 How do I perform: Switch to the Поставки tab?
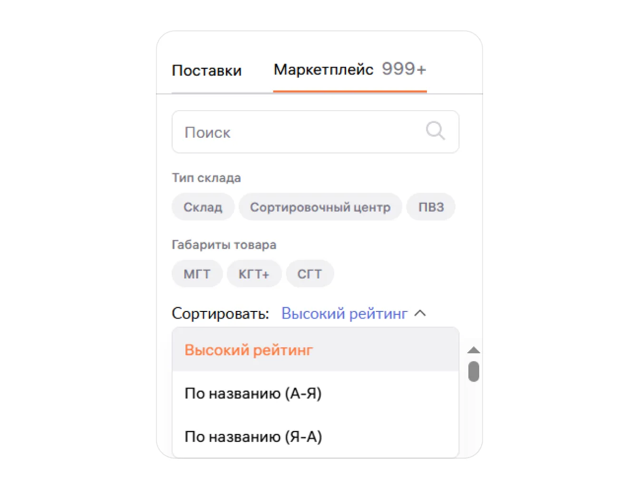coord(207,70)
